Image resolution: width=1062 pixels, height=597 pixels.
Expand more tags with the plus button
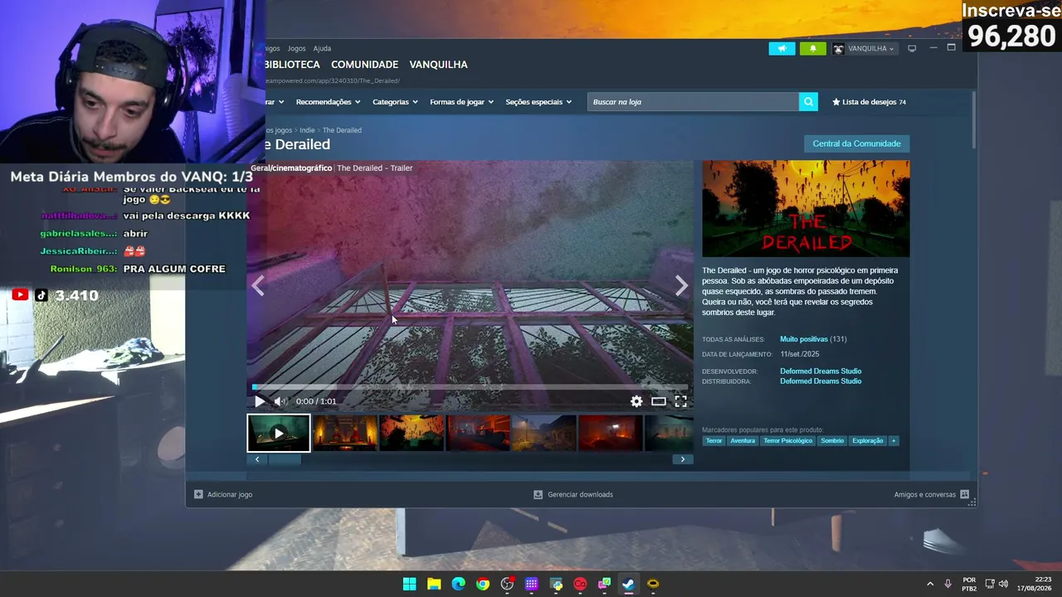894,441
